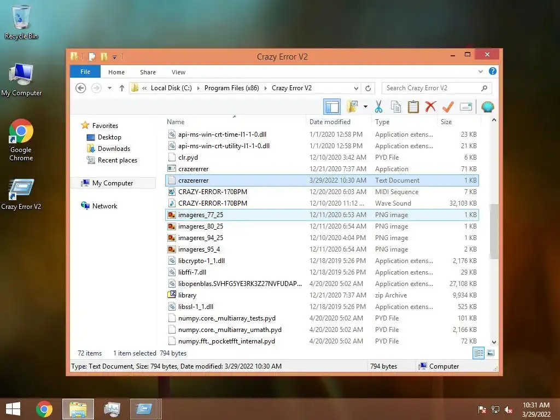Viewport: 560px width, 420px height.
Task: Open the recent locations dropdown
Action: [109, 88]
